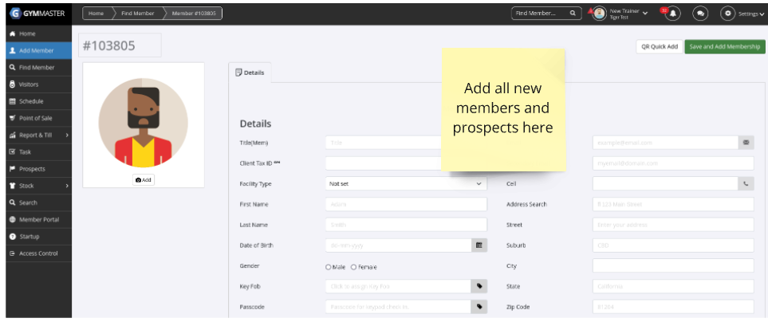
Task: Click the Passcode tag icon
Action: (x=479, y=307)
